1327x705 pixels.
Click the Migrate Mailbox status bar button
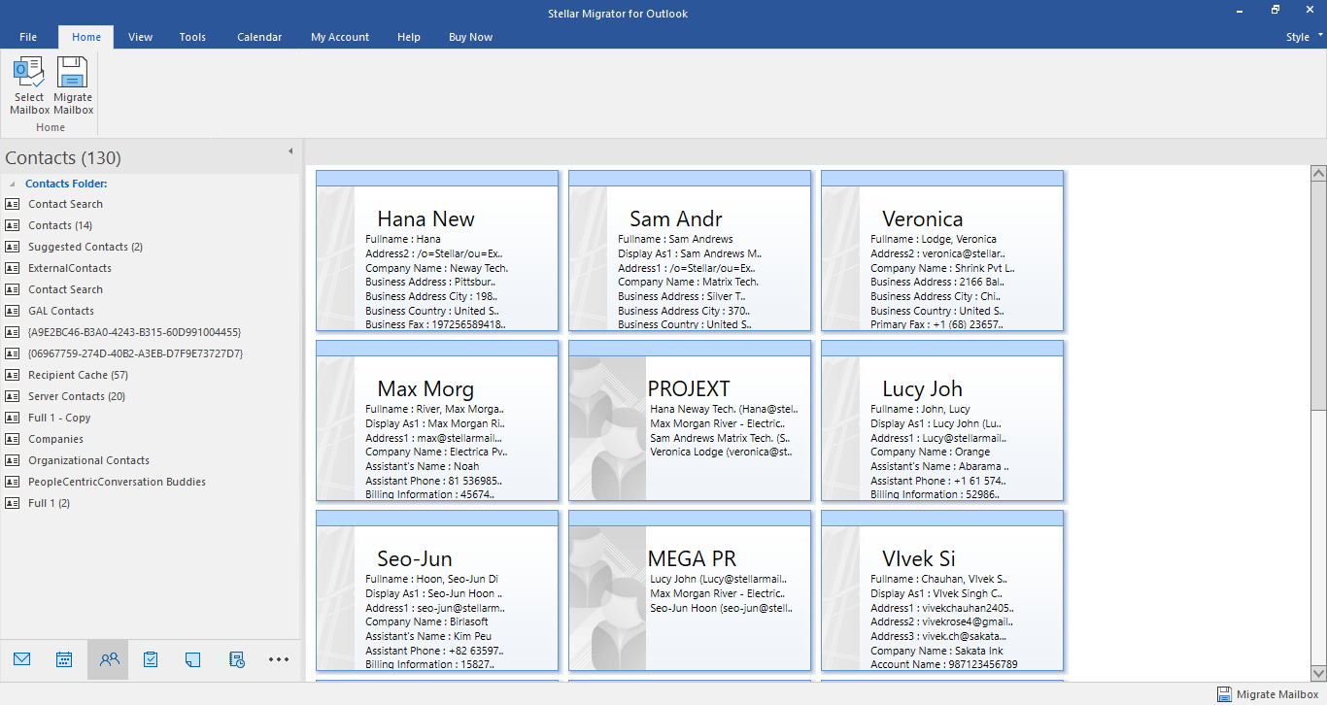[x=1269, y=694]
